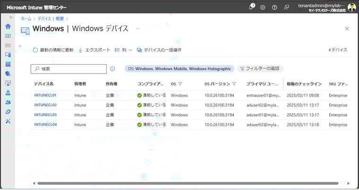Sort by SKU ファ... column header
This screenshot has width=359, height=190.
point(338,84)
